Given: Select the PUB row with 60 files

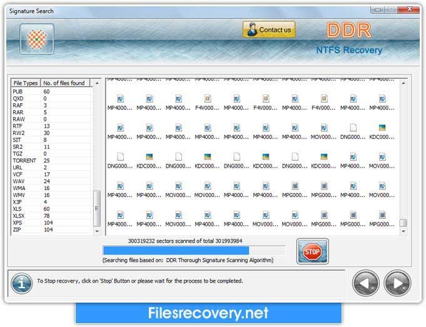Looking at the screenshot, I should click(x=51, y=91).
